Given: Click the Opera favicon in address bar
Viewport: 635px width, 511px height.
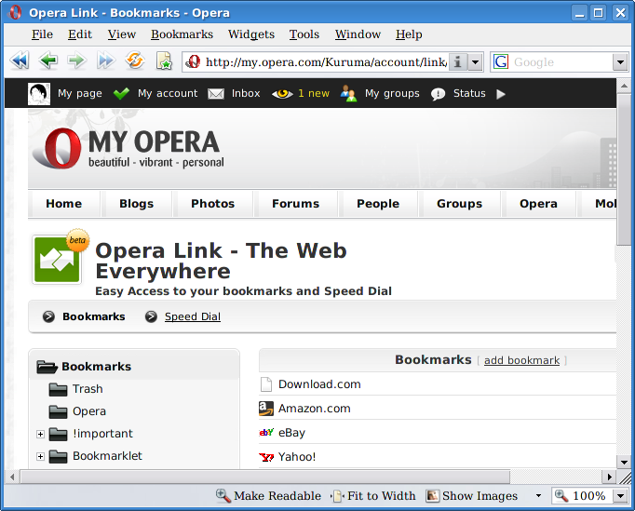Looking at the screenshot, I should 193,61.
